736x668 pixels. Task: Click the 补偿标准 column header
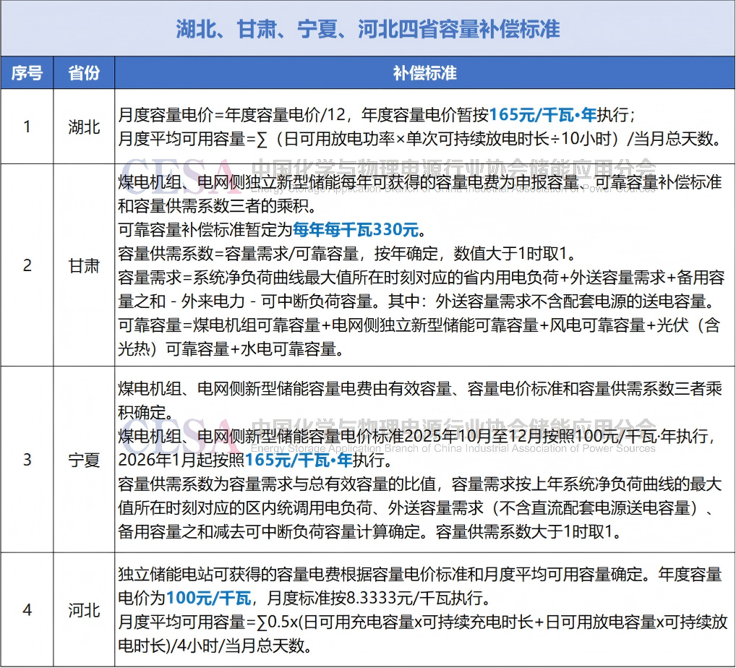point(424,73)
